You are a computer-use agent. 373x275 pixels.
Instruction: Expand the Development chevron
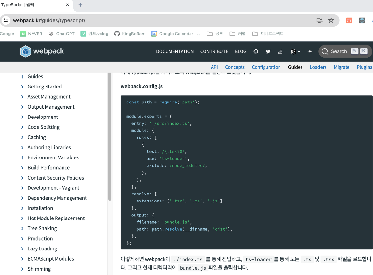pyautogui.click(x=22, y=117)
